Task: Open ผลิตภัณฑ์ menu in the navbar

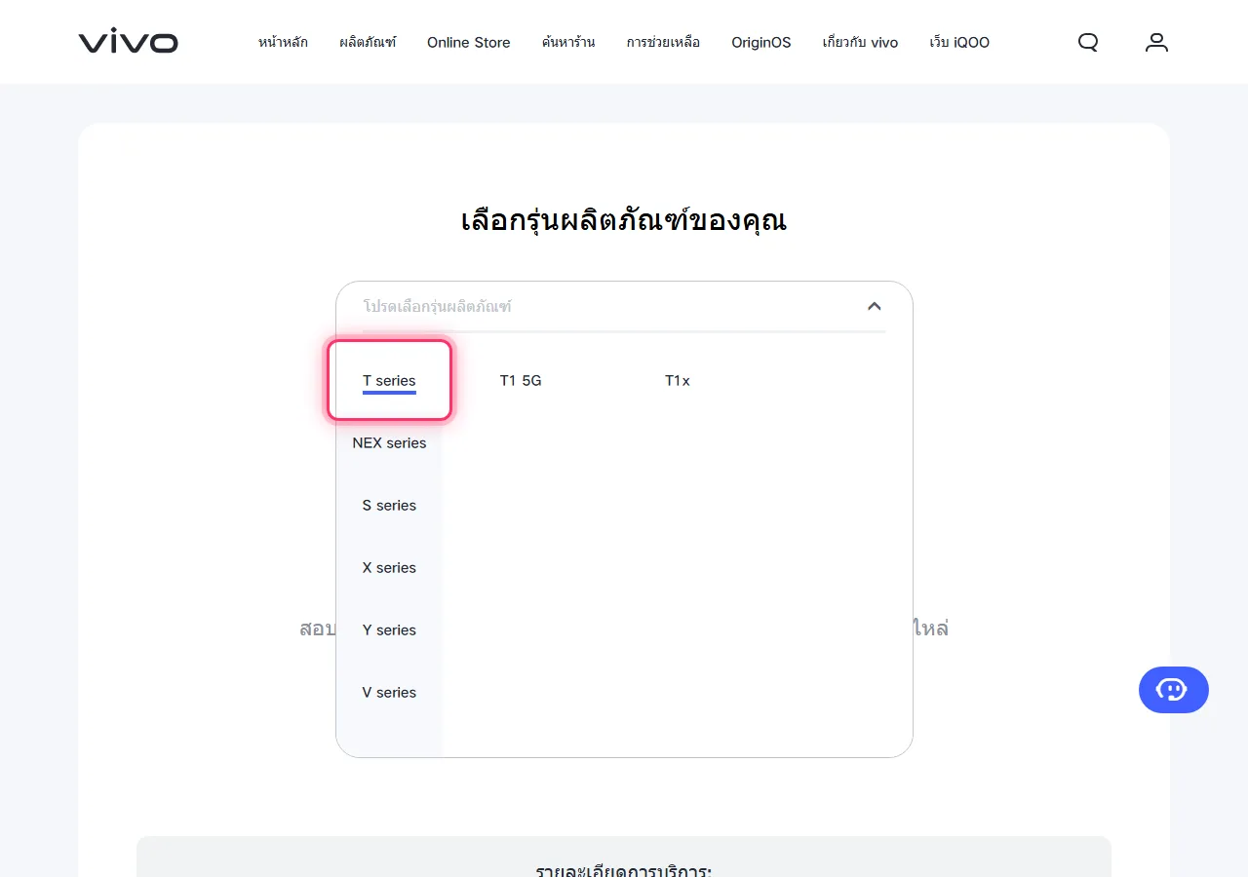Action: tap(368, 42)
